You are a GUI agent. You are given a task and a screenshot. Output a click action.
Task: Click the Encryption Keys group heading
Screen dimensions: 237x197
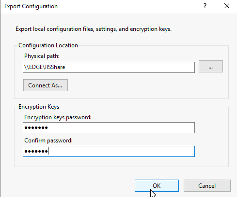click(x=39, y=107)
